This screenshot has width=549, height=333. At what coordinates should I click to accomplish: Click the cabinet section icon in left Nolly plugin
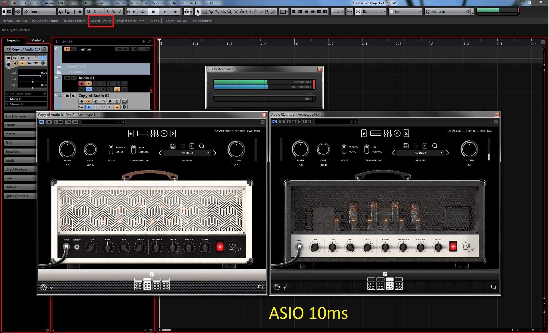click(x=164, y=134)
